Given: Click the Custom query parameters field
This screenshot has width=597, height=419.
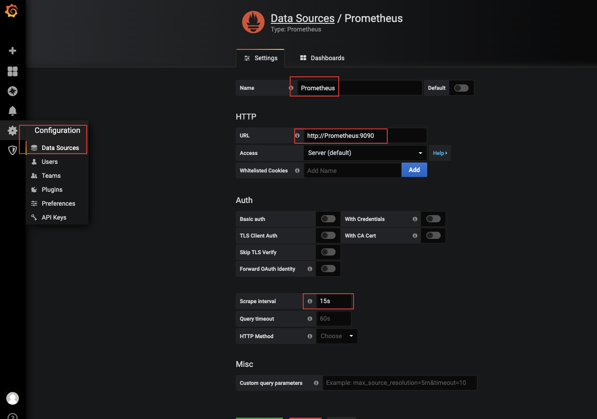Looking at the screenshot, I should point(400,383).
